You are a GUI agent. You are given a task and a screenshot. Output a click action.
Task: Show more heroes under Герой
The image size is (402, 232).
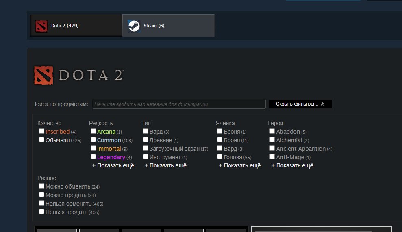[292, 165]
